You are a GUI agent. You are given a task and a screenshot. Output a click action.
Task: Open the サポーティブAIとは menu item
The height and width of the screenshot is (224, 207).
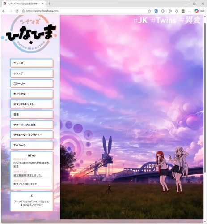tap(32, 125)
